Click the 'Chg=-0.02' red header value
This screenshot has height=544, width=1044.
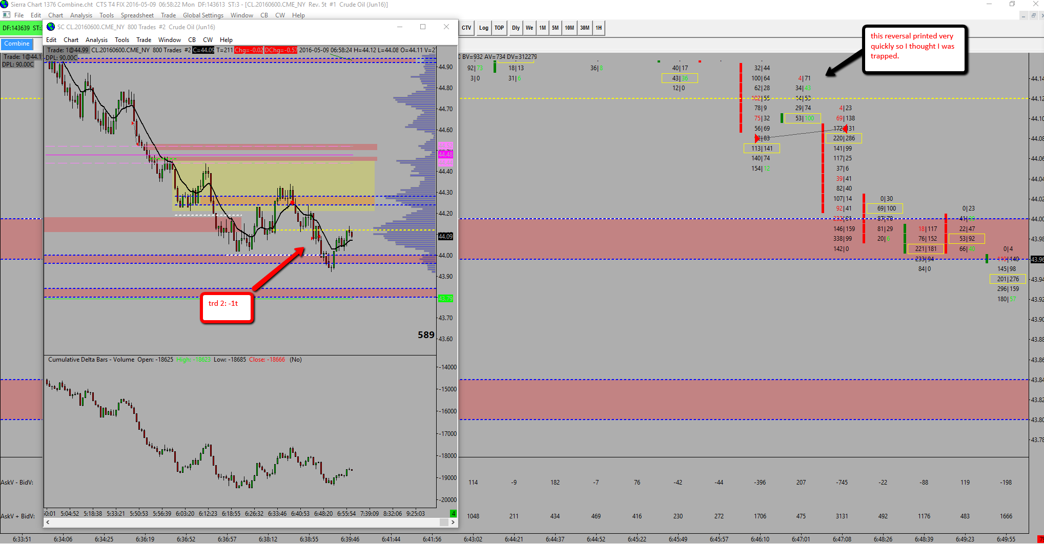click(x=249, y=50)
